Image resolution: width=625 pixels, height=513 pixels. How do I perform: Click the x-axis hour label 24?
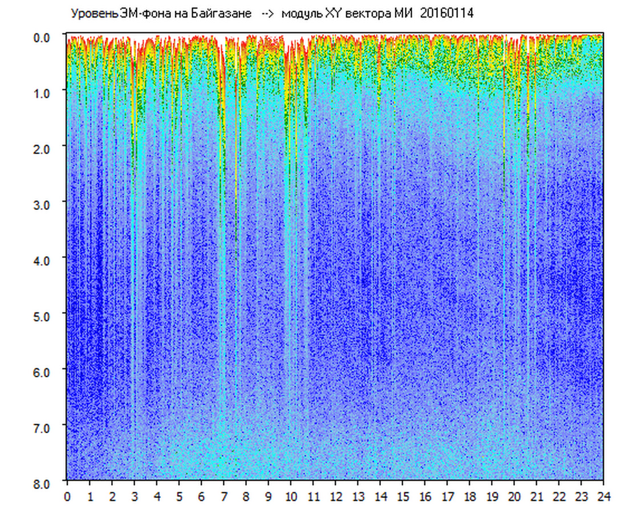[x=603, y=496]
